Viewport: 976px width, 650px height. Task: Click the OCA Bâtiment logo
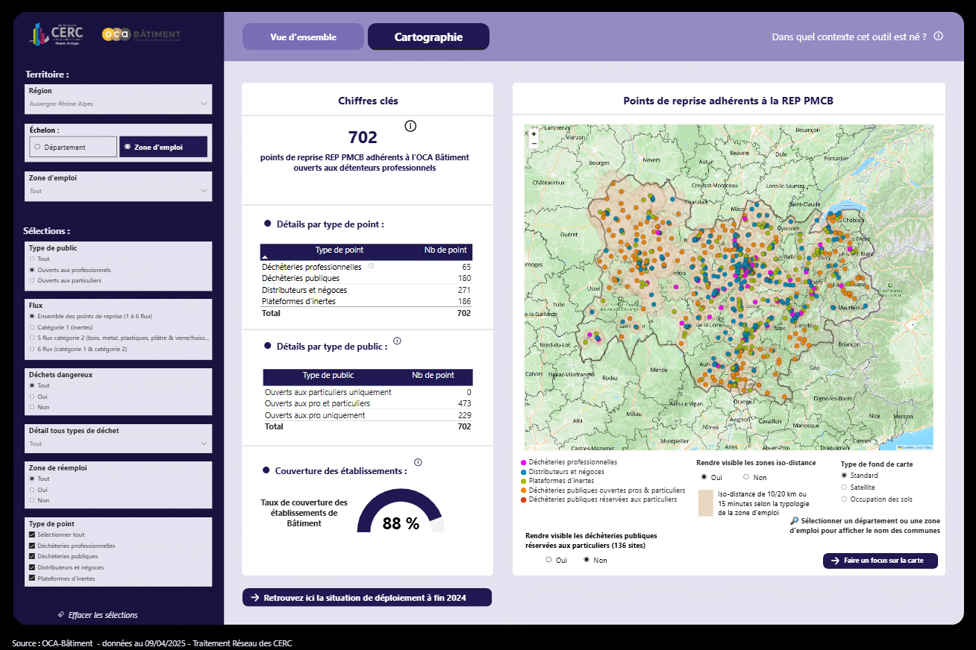[x=142, y=34]
